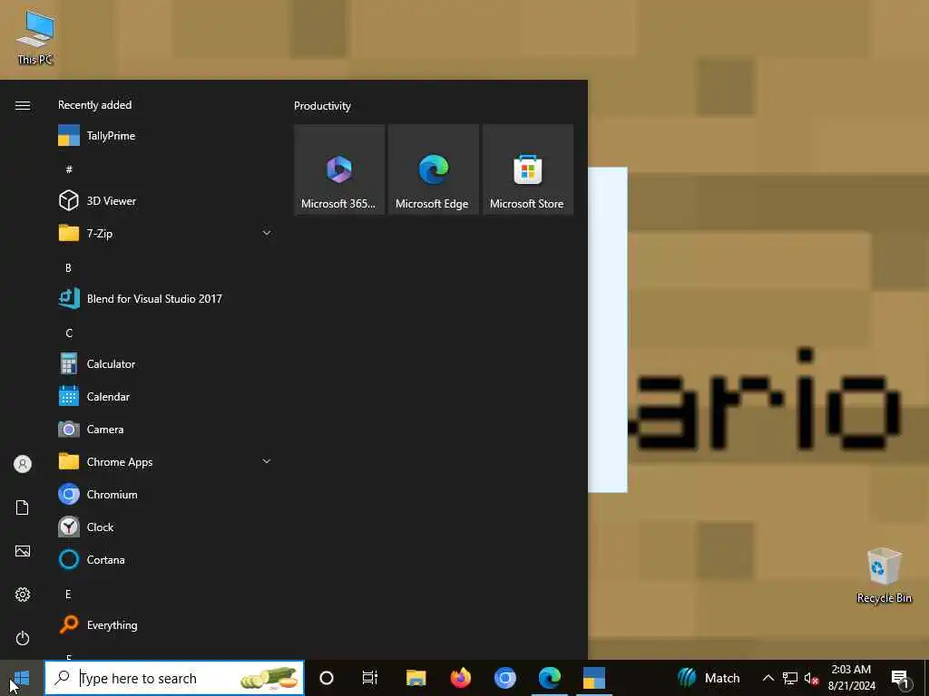Open Calculator app
The width and height of the screenshot is (929, 696).
click(x=165, y=364)
